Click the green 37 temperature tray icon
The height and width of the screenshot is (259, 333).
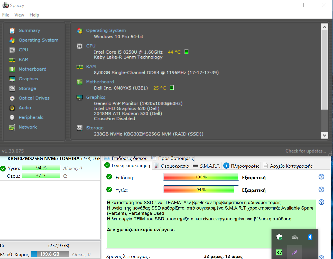coord(279,253)
